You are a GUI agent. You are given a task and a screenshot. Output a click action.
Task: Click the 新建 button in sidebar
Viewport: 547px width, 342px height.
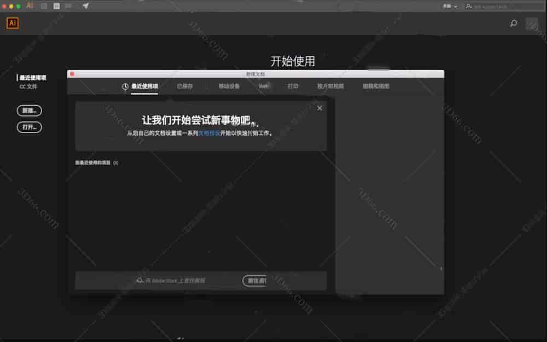click(x=29, y=111)
